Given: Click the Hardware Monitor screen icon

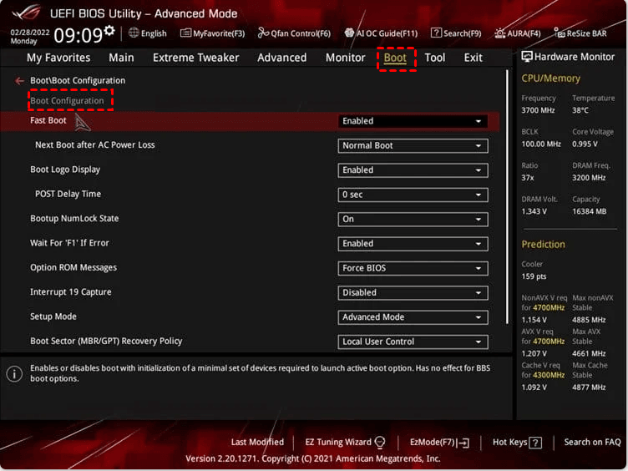Looking at the screenshot, I should click(x=527, y=57).
